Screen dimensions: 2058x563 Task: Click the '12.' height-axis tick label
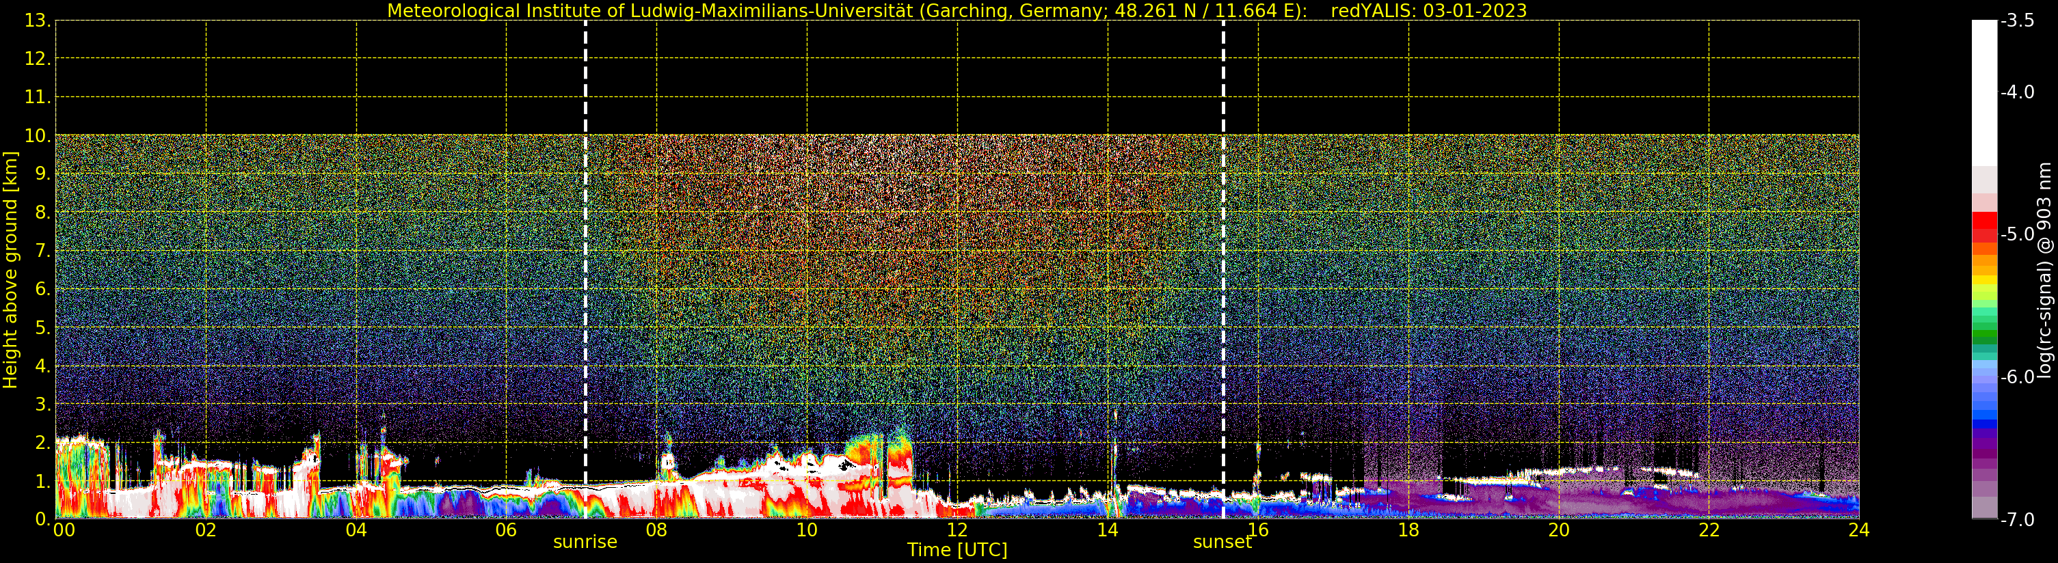coord(38,59)
